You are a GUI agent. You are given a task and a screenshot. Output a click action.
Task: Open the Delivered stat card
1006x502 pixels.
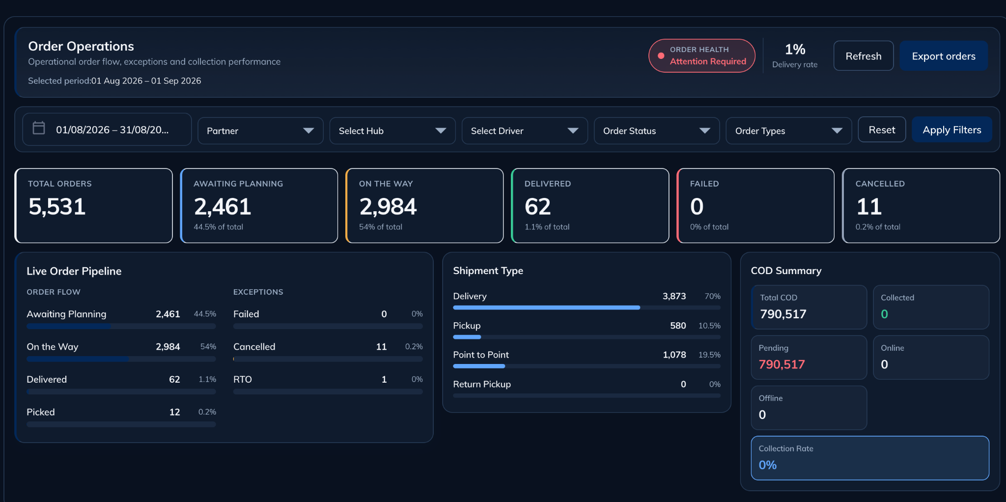pos(590,206)
